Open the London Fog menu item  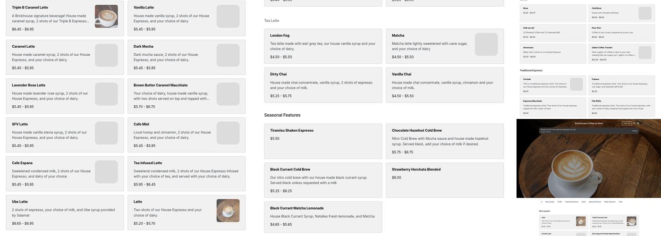tap(323, 46)
